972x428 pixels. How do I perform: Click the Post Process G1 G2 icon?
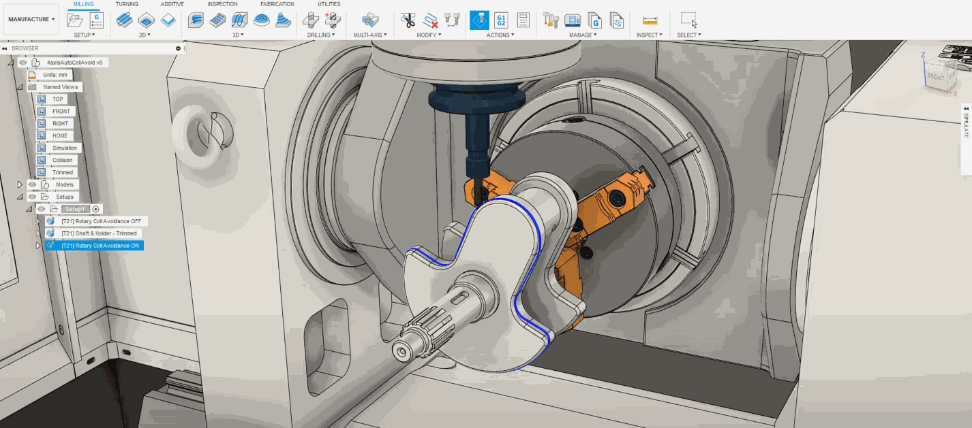coord(501,20)
